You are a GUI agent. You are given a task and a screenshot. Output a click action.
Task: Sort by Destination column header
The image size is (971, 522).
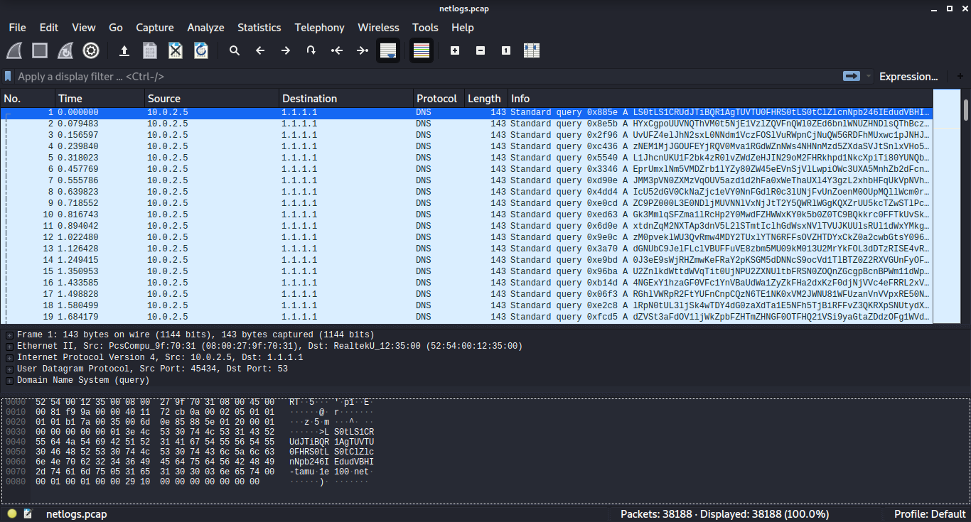click(346, 99)
